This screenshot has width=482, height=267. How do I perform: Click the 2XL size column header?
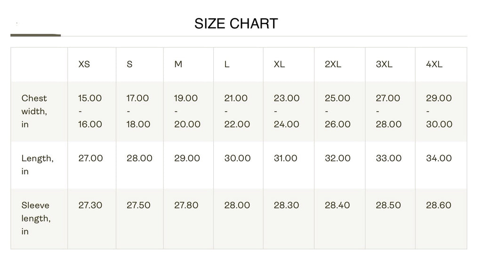click(333, 64)
